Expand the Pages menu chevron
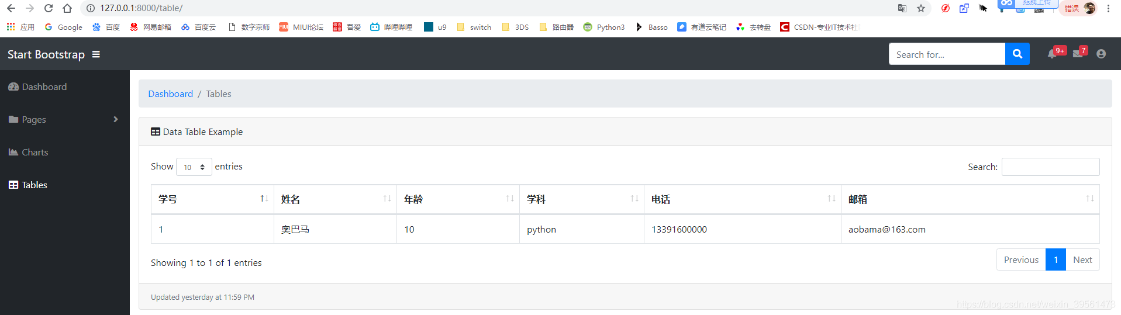Viewport: 1121px width, 315px height. 116,119
